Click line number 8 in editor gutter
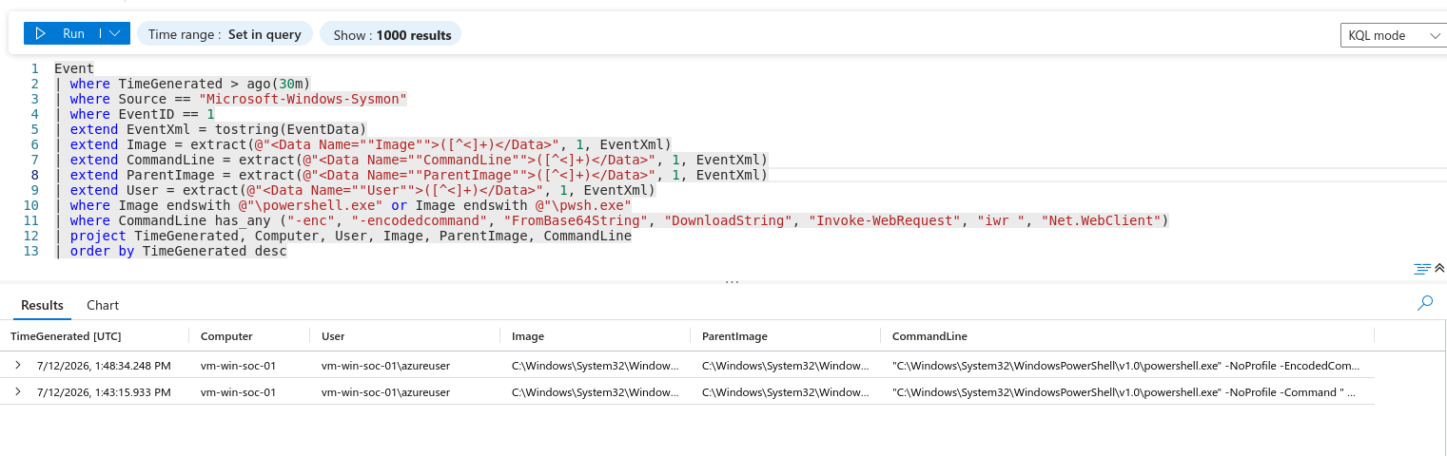This screenshot has width=1447, height=456. pyautogui.click(x=34, y=175)
